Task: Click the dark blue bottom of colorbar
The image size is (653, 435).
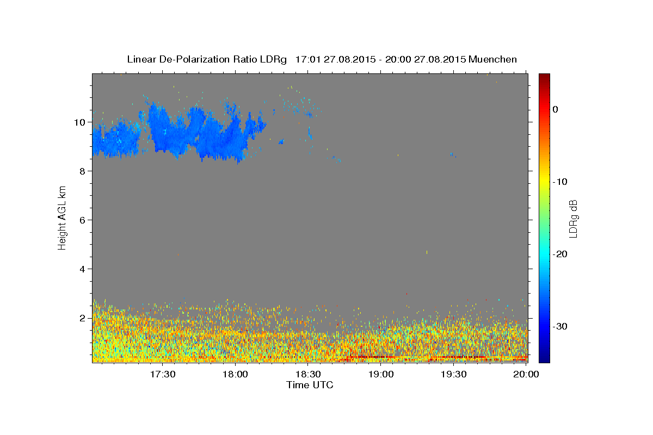Action: 544,356
